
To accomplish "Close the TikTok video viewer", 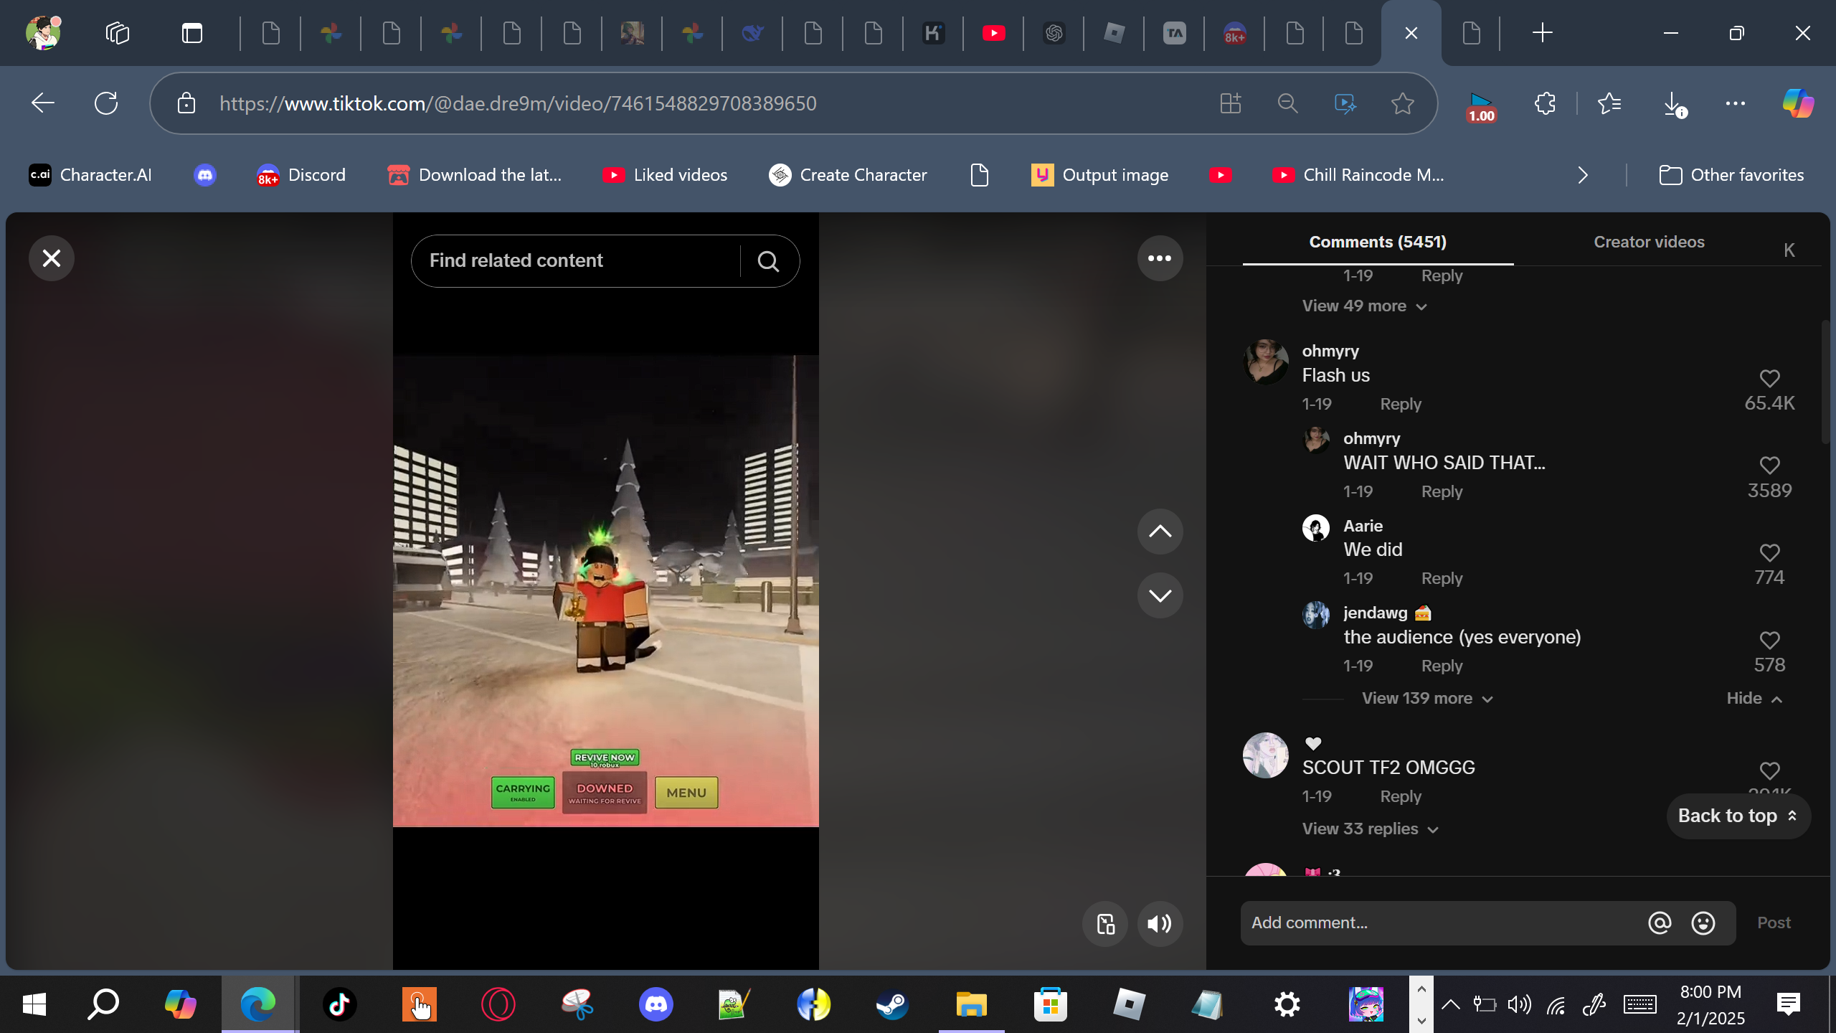I will (x=51, y=258).
